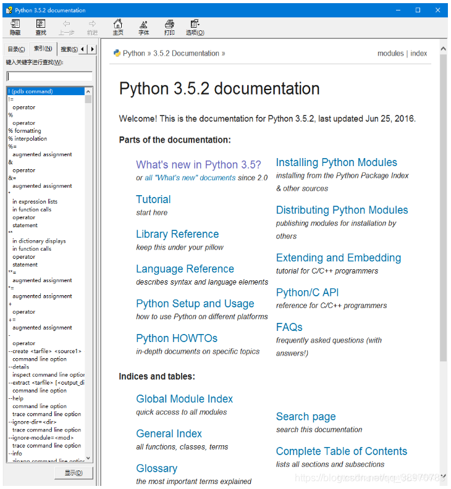Click the 'Python' breadcrumb link
This screenshot has width=451, height=489.
click(x=134, y=53)
